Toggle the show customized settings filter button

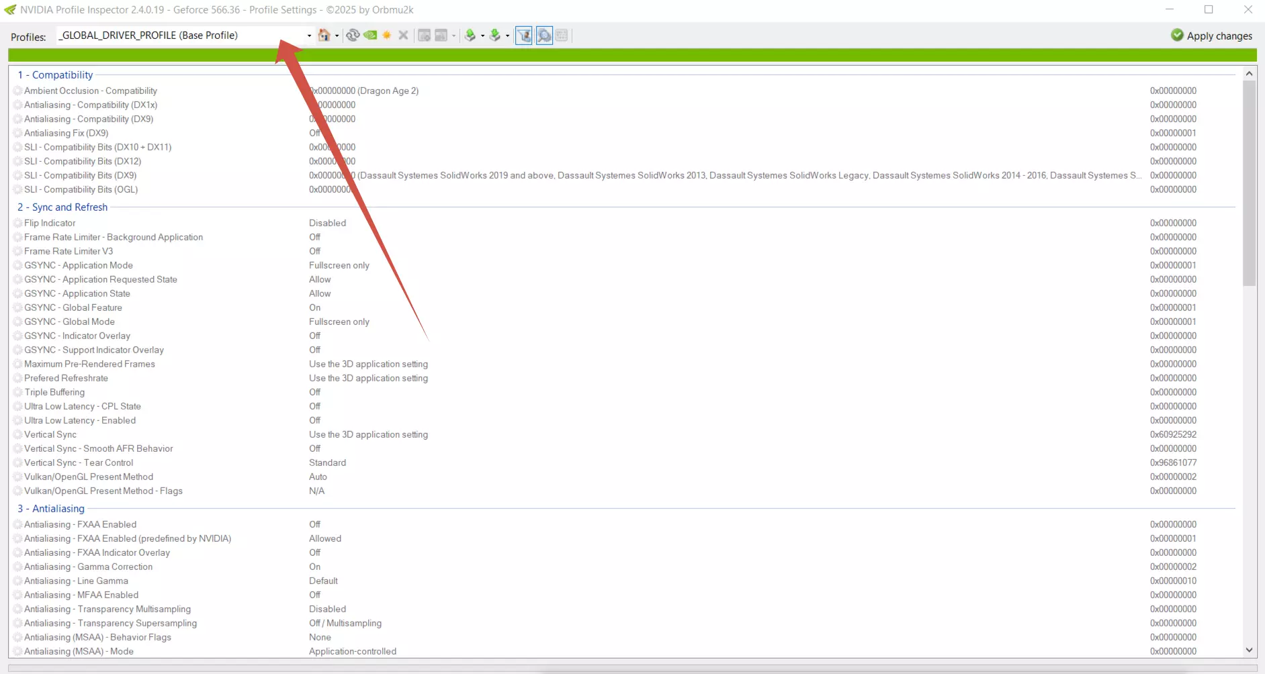524,36
